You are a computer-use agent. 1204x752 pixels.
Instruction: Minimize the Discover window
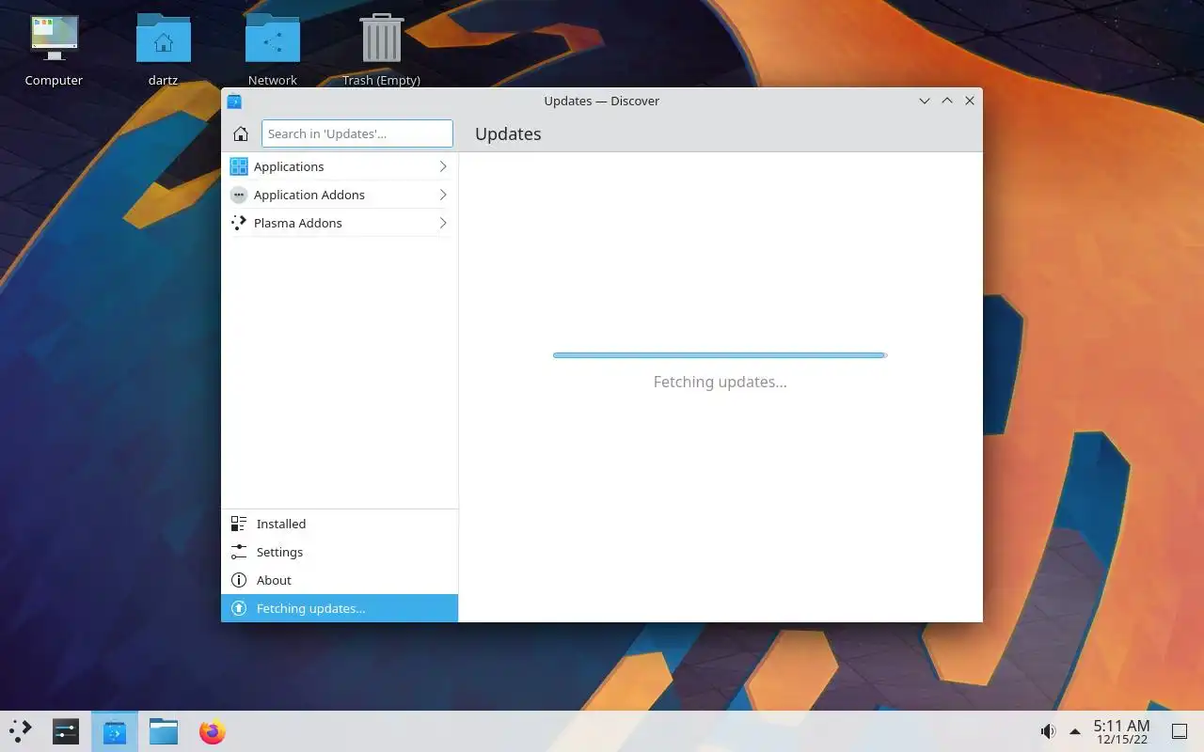(x=925, y=101)
